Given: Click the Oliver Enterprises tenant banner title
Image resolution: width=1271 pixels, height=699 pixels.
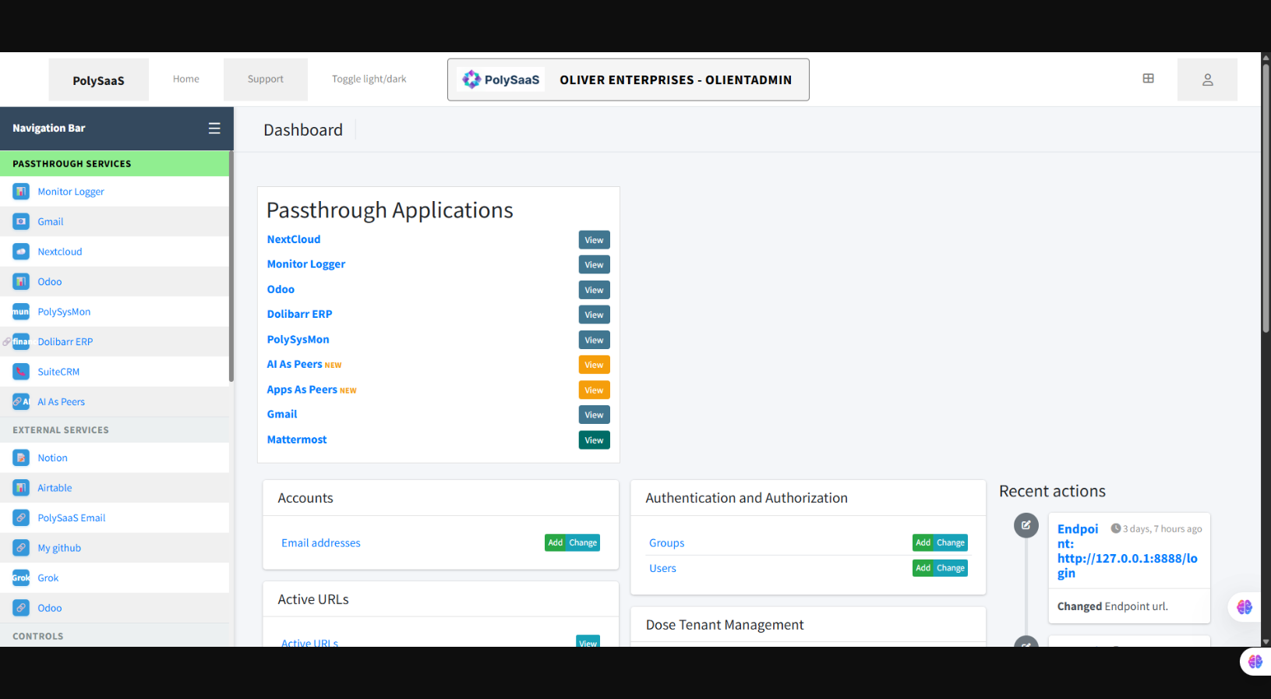Looking at the screenshot, I should [676, 79].
